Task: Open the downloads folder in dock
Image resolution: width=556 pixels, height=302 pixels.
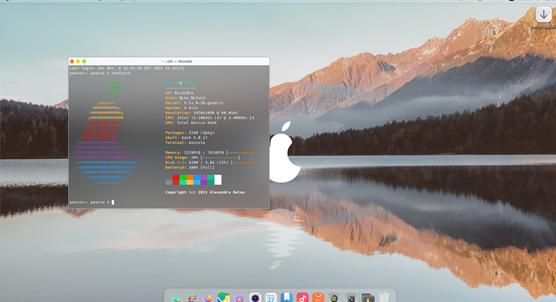Action: click(367, 298)
